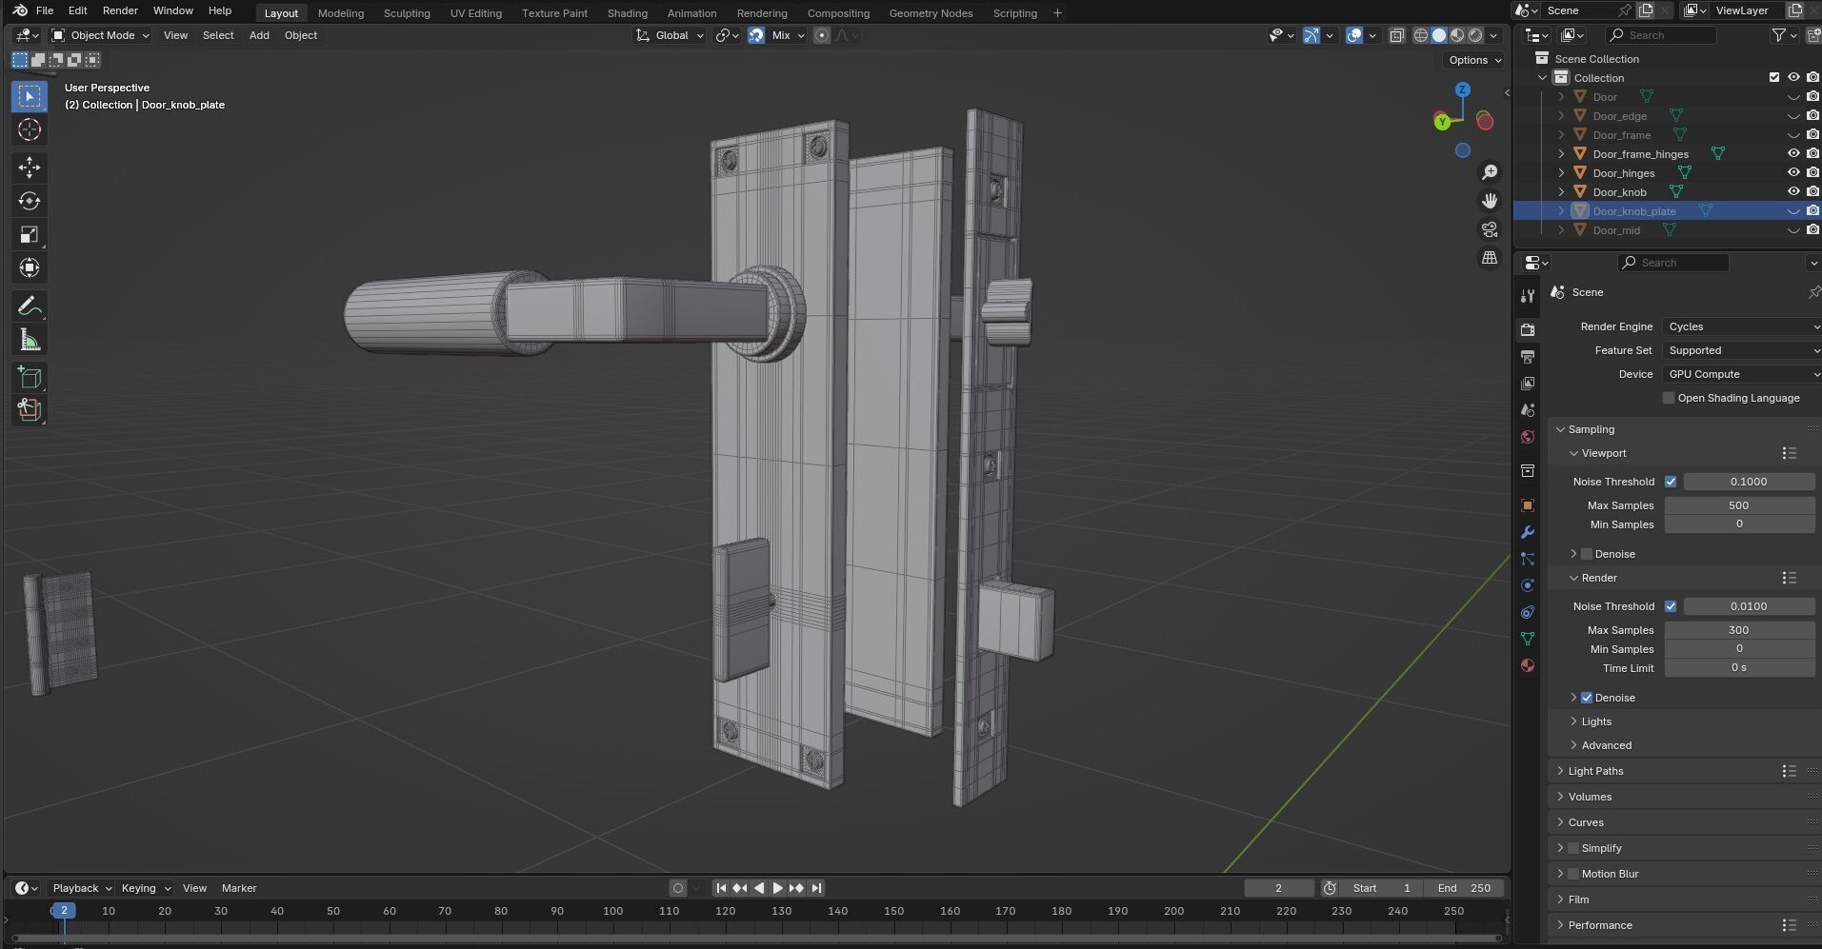Toggle Viewport Noise Threshold checkbox
This screenshot has width=1822, height=949.
click(x=1671, y=482)
